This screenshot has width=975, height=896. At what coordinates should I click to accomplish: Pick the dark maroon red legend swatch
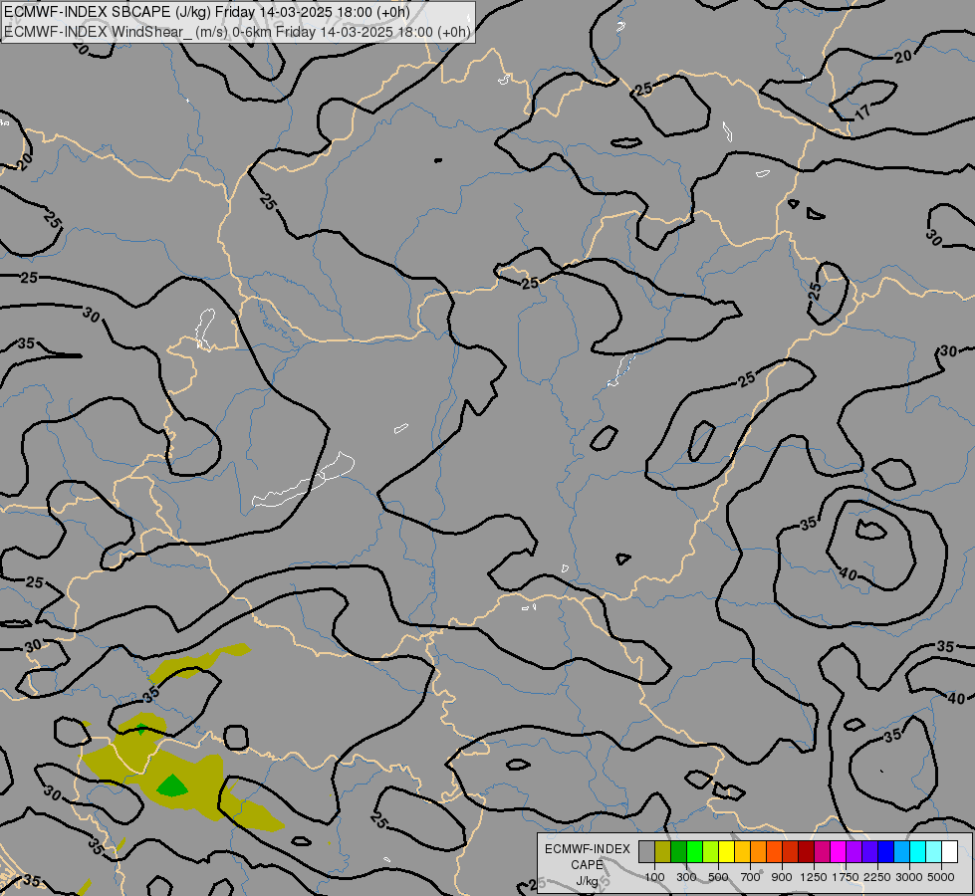pyautogui.click(x=806, y=851)
